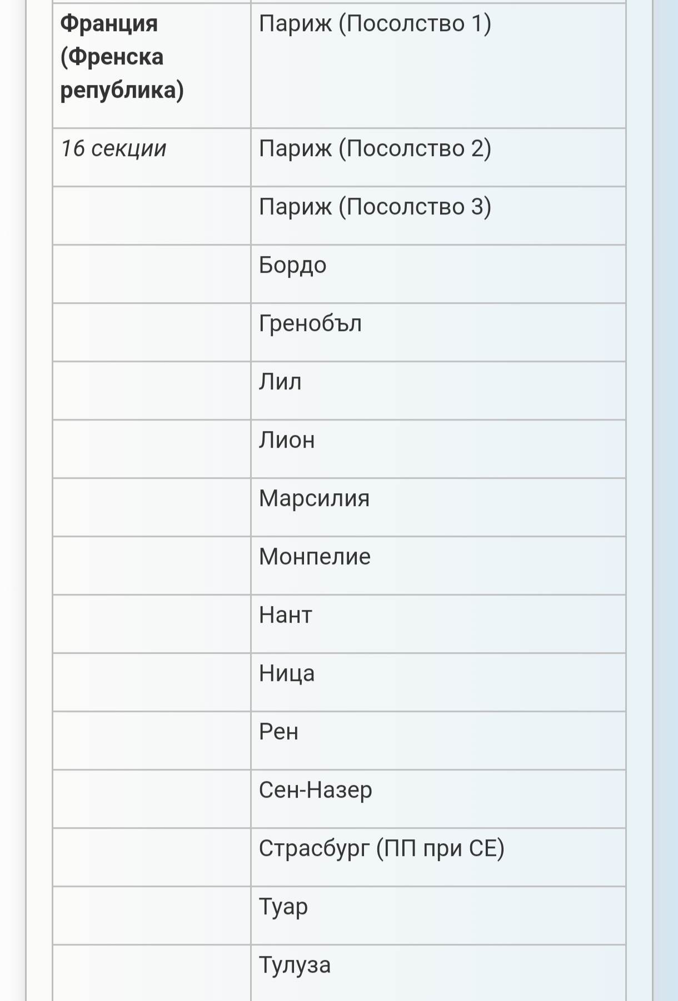Image resolution: width=678 pixels, height=1001 pixels.
Task: Tap the 16 секции label
Action: pyautogui.click(x=113, y=148)
